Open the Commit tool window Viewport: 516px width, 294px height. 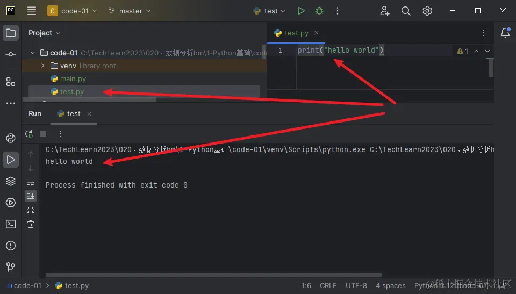tap(11, 54)
